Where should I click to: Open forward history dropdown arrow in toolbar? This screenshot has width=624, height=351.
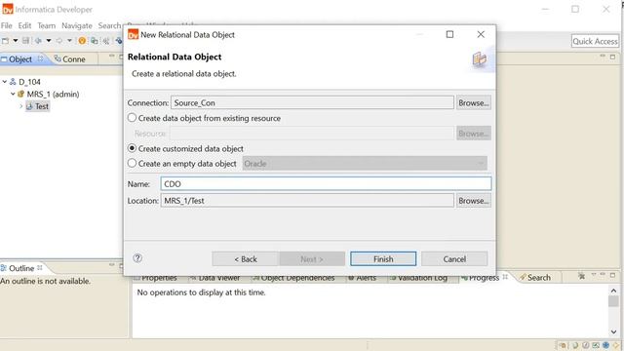(69, 41)
